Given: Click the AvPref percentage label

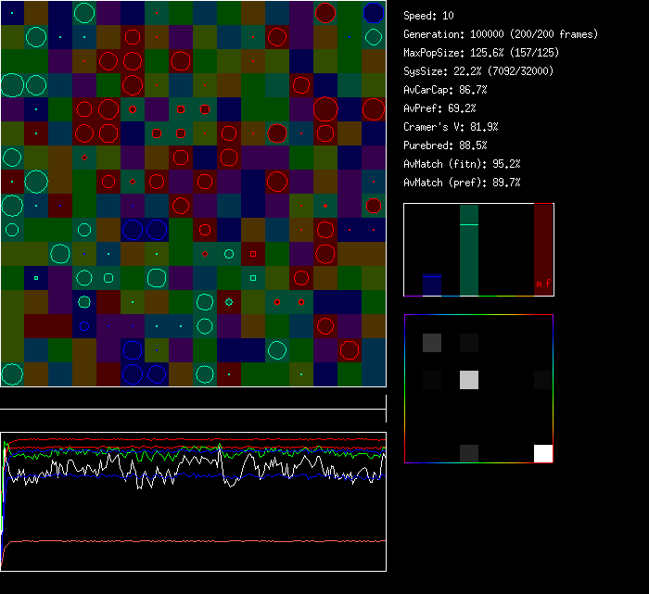Looking at the screenshot, I should pyautogui.click(x=439, y=108).
